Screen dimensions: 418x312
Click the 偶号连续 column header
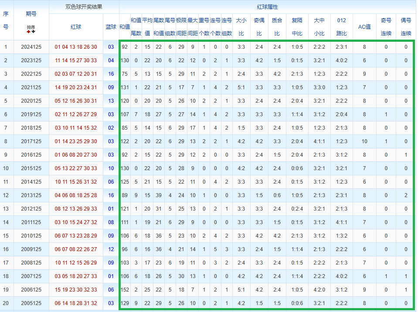406,27
